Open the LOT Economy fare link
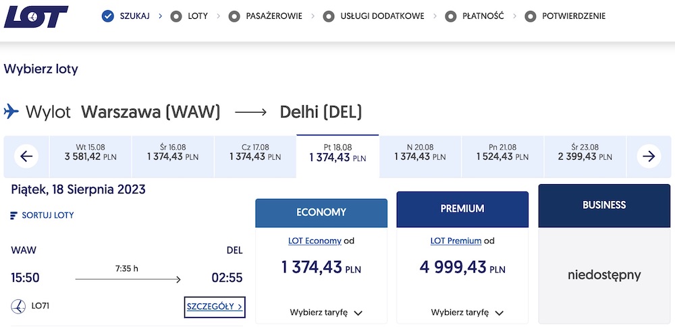 coord(315,241)
